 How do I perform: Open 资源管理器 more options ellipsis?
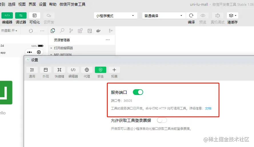point(108,40)
